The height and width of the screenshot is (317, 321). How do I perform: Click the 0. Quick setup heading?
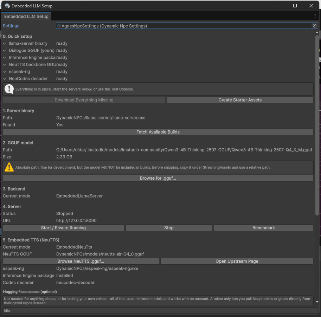point(17,36)
